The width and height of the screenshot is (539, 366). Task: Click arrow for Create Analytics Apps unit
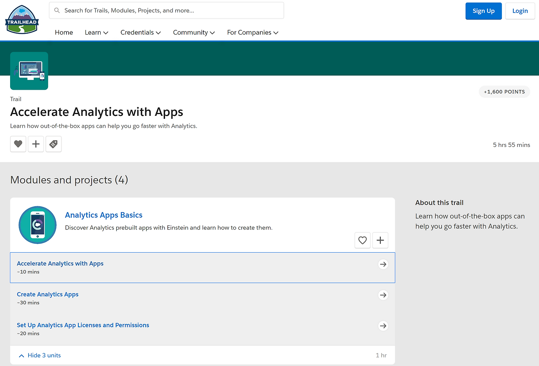click(x=383, y=295)
